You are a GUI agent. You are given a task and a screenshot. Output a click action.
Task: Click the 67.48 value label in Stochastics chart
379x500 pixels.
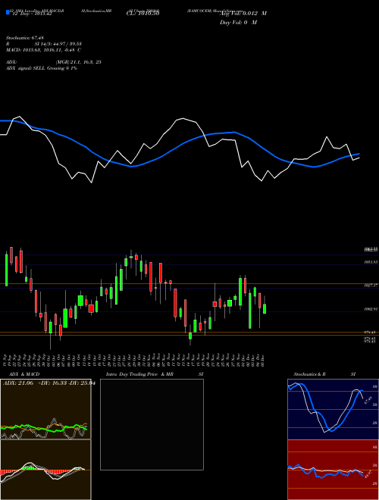pos(368,400)
